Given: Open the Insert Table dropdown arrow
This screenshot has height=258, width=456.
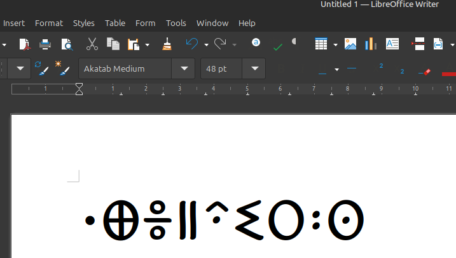Looking at the screenshot, I should point(335,44).
